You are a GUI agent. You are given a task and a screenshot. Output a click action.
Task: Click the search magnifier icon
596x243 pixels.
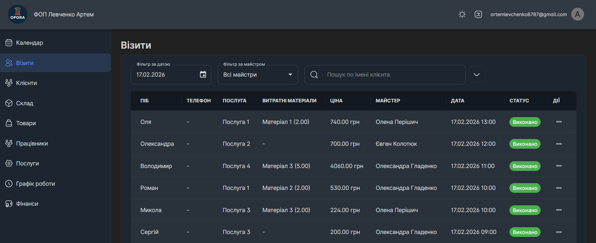click(x=314, y=75)
